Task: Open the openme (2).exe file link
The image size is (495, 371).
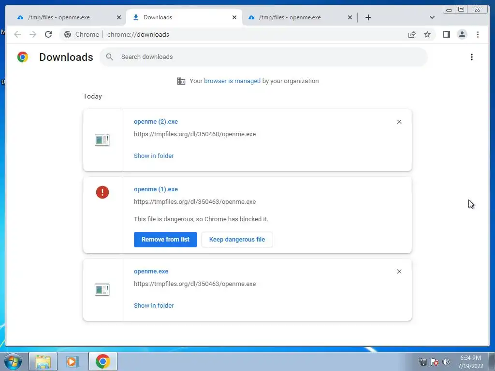Action: point(156,121)
